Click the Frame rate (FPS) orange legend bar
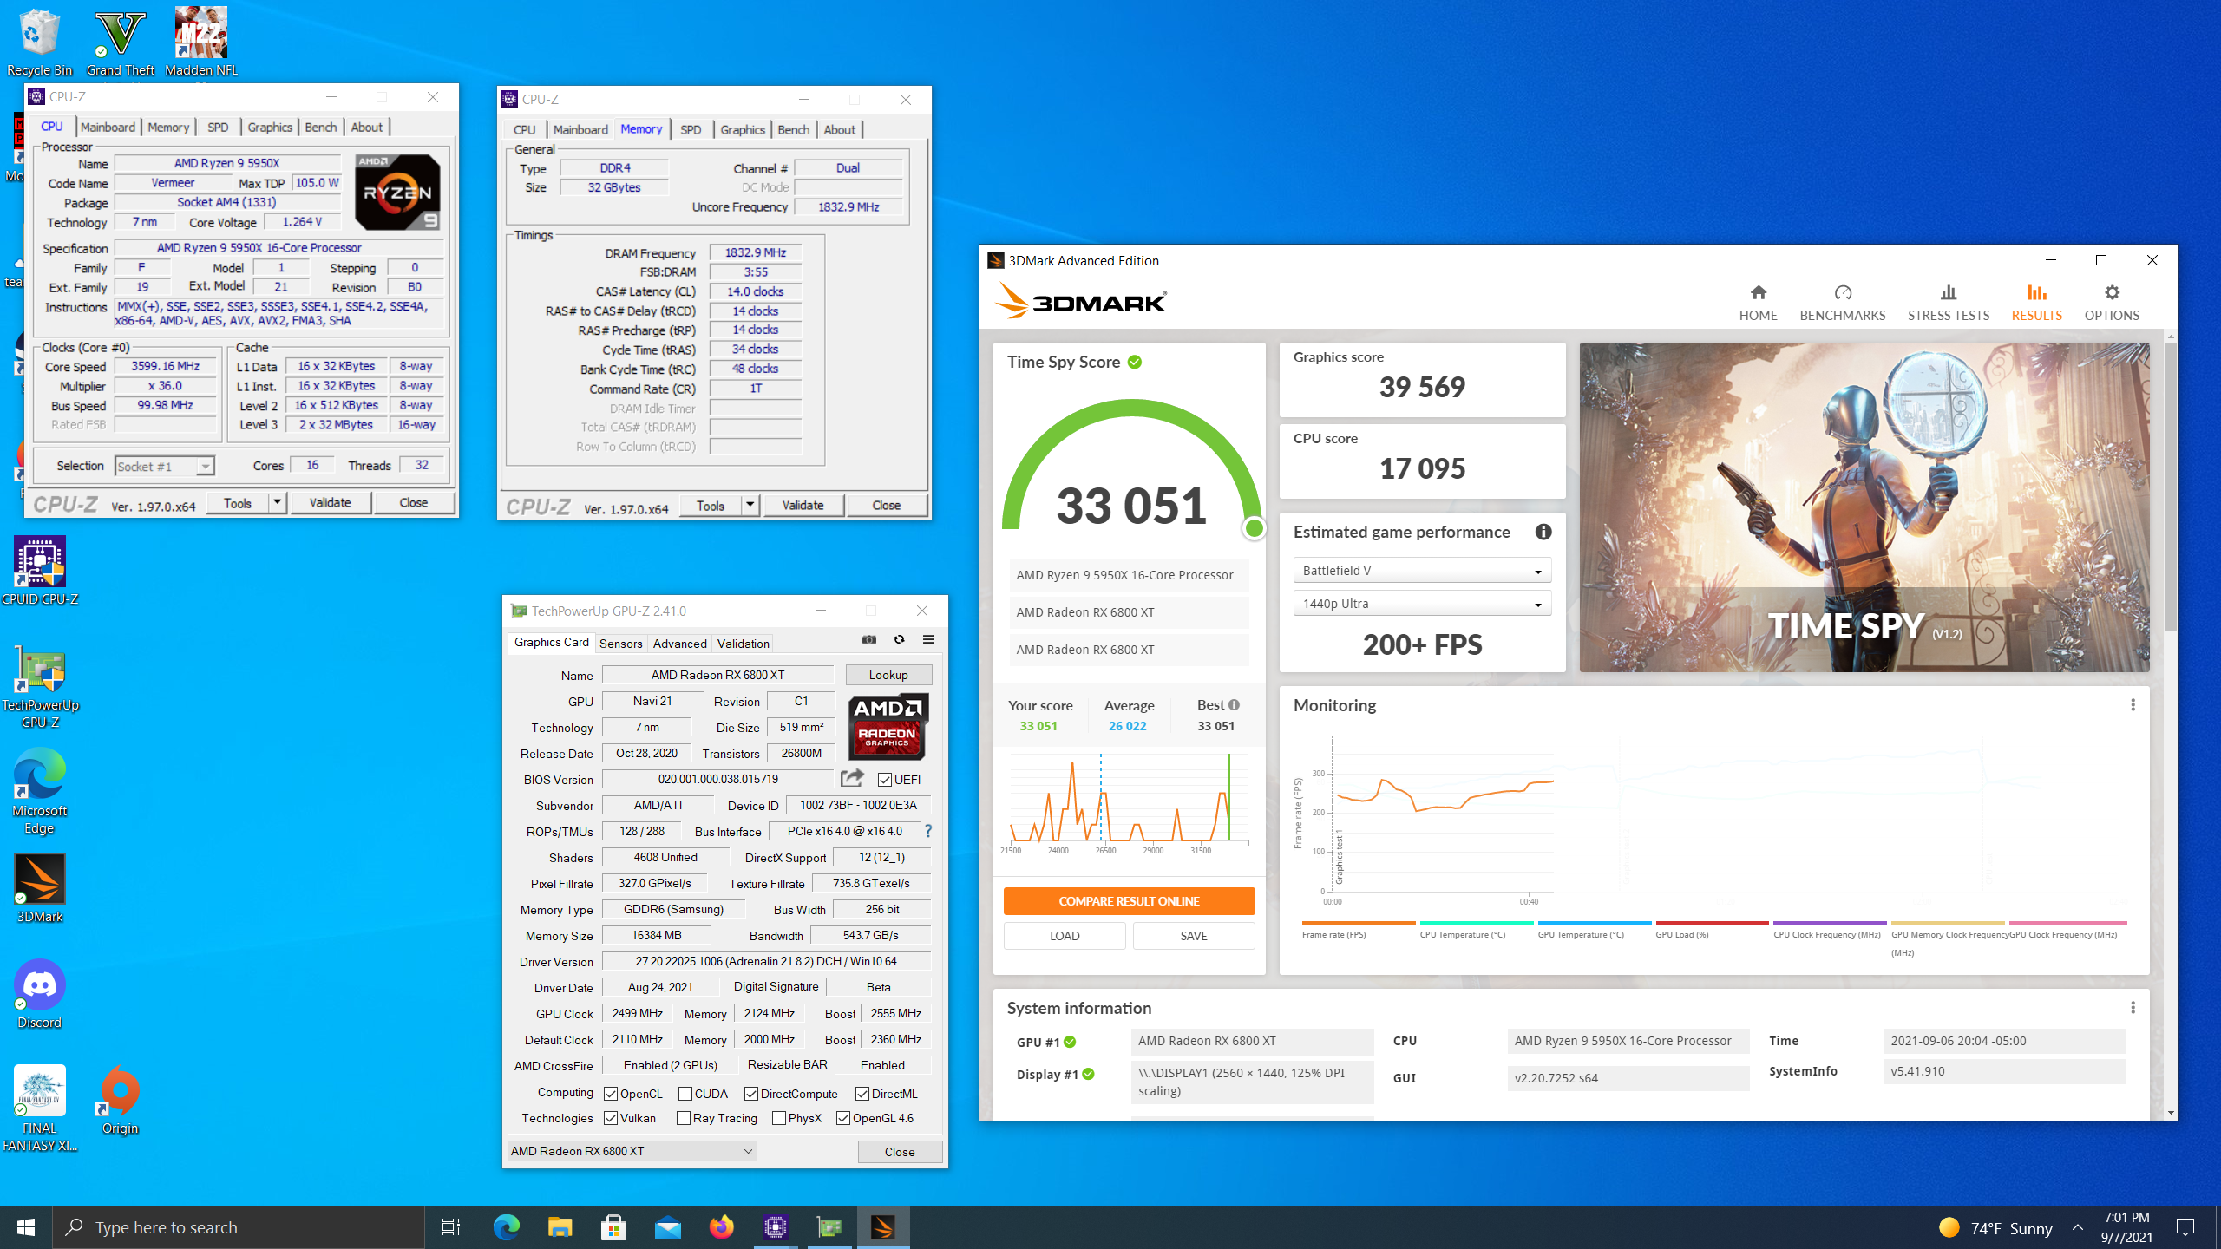The image size is (2221, 1249). 1359,923
